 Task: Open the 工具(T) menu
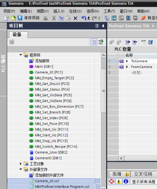109,11
